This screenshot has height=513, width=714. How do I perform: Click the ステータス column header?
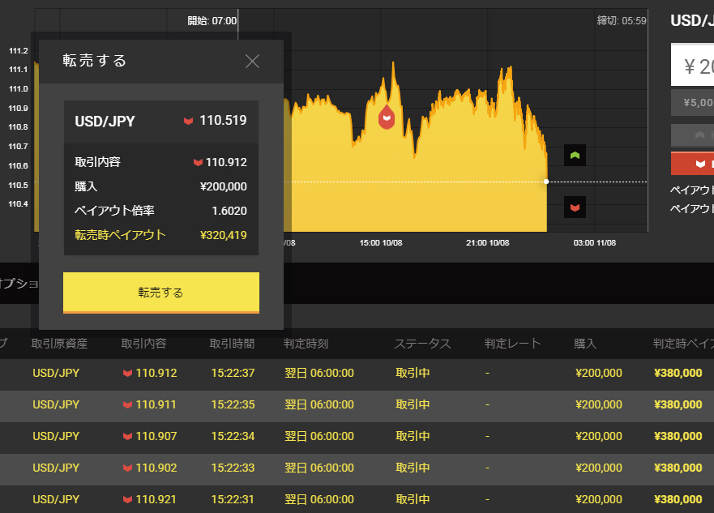pos(422,344)
